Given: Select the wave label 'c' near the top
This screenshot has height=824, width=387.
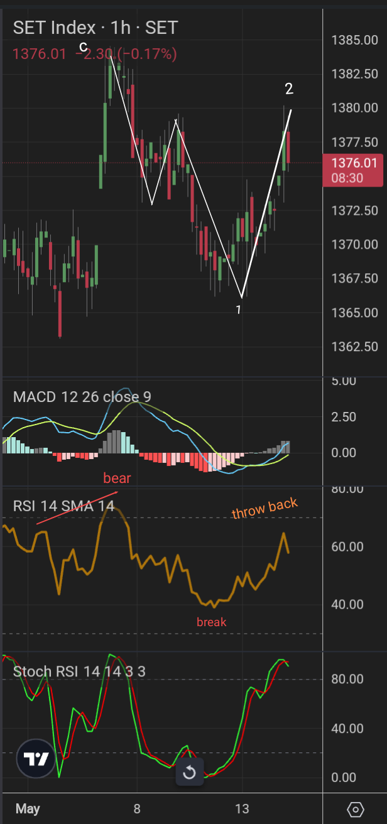Looking at the screenshot, I should click(x=82, y=46).
